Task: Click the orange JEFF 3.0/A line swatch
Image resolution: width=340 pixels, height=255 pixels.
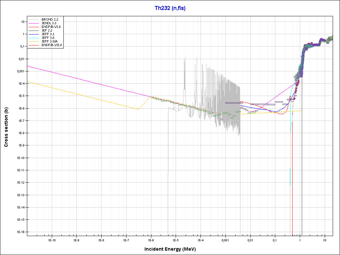Action: click(34, 41)
